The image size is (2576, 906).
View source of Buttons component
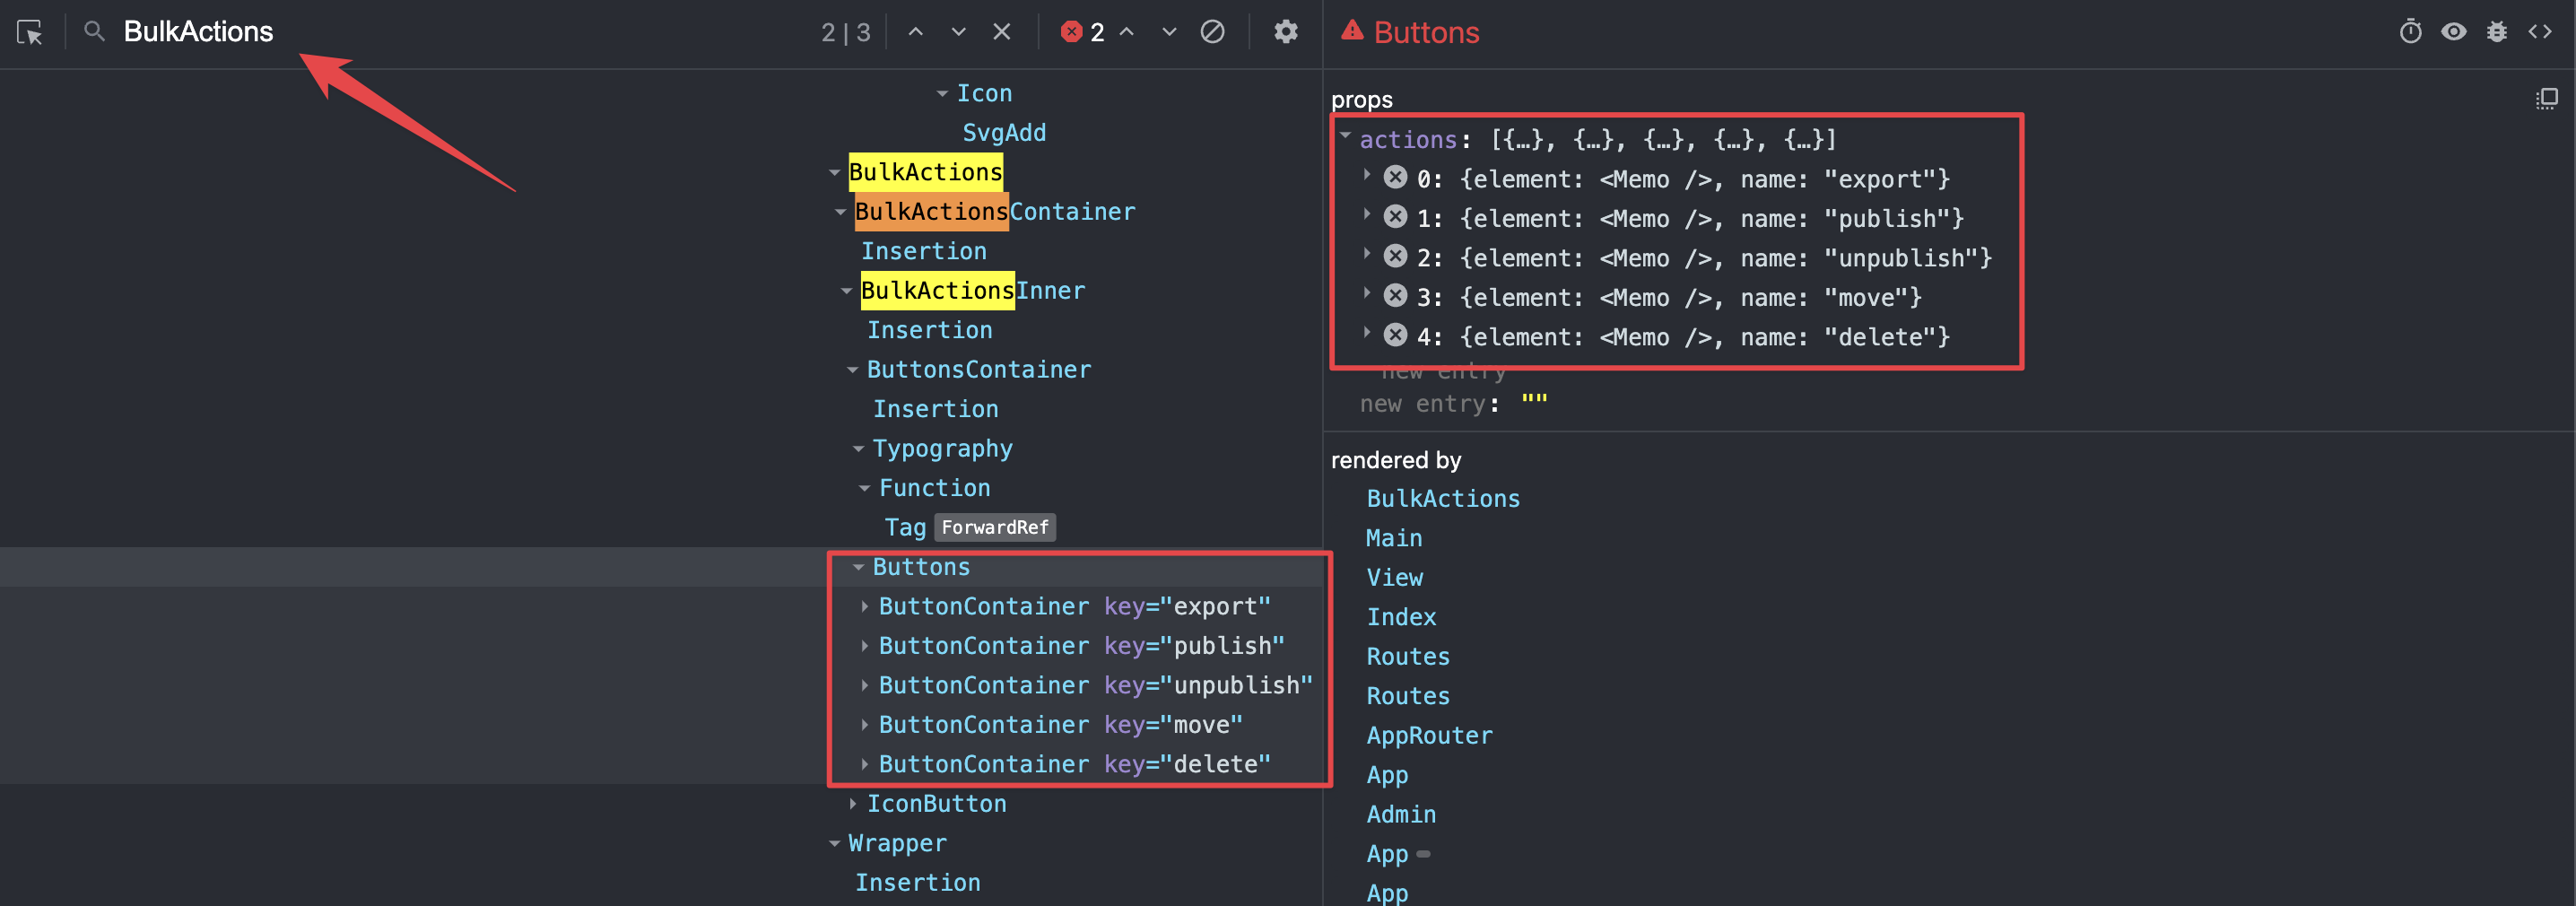pos(2543,31)
